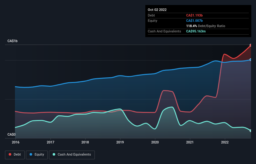Click the 2016 x-axis label

click(x=16, y=142)
